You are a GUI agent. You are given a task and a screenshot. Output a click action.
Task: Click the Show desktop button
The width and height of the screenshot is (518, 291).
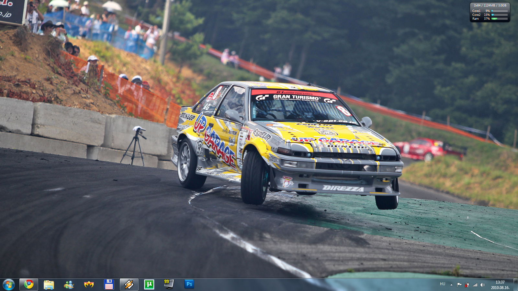coord(515,285)
